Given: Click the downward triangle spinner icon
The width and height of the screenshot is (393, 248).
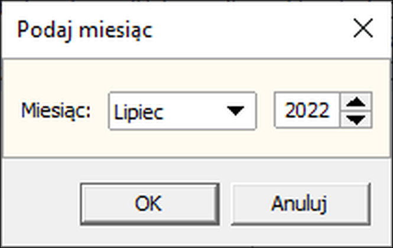Looking at the screenshot, I should [356, 120].
